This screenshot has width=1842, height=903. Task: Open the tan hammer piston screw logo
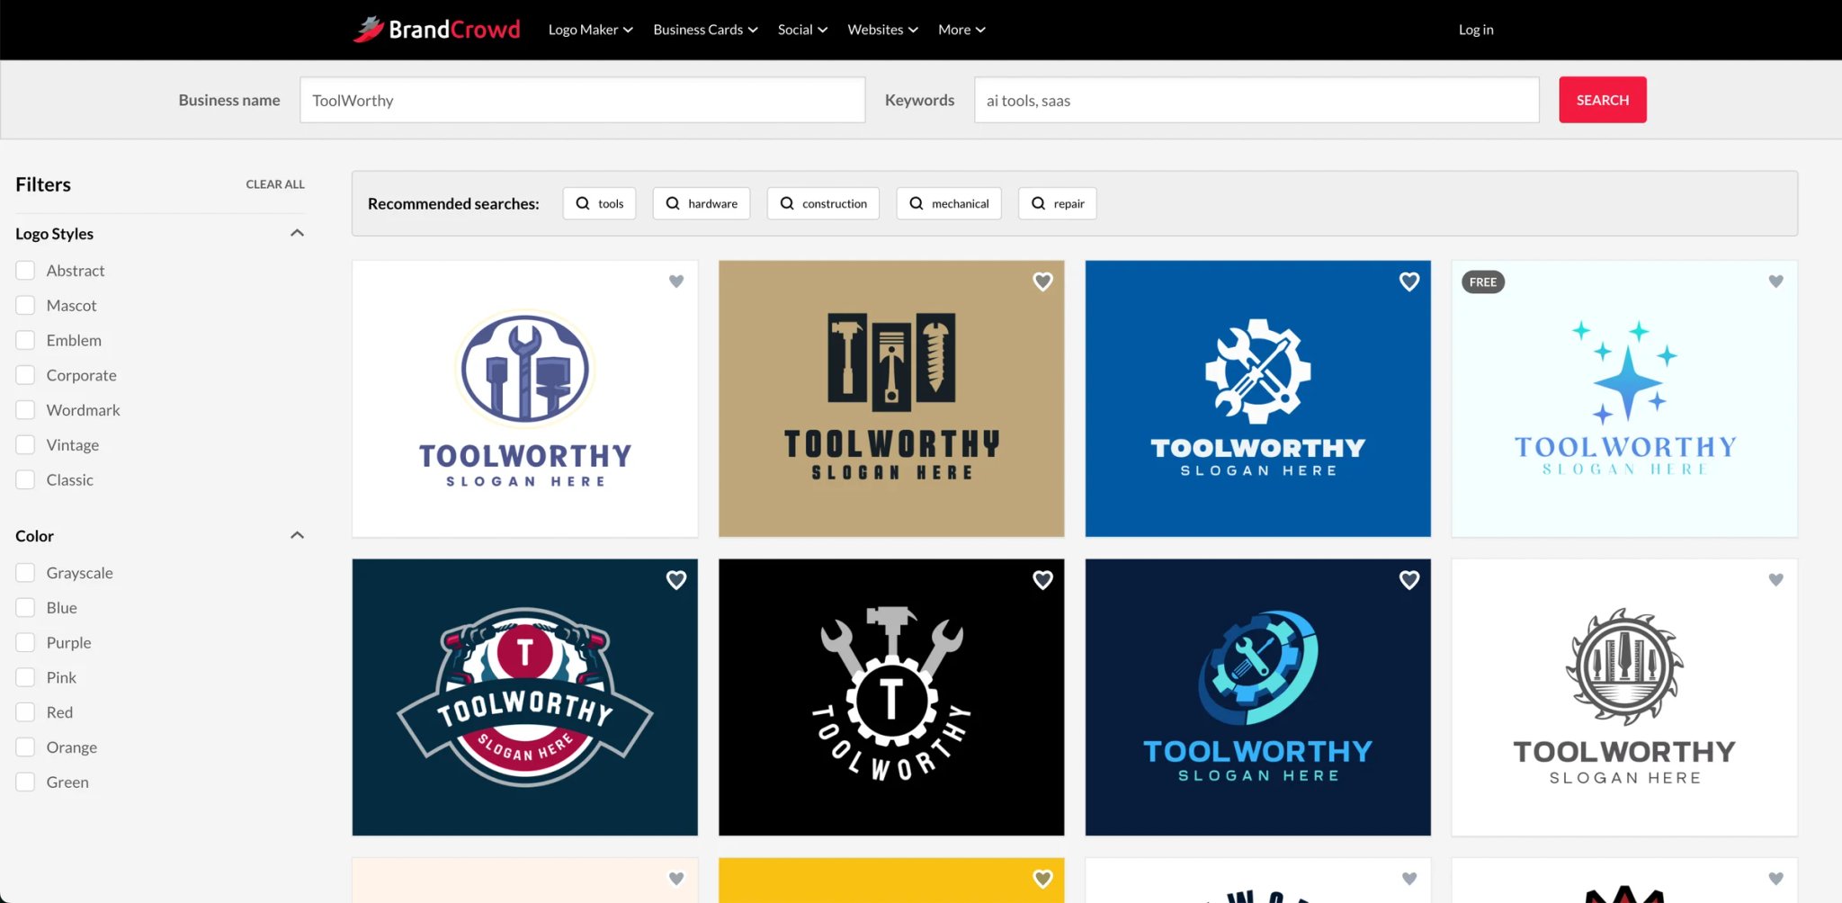(x=891, y=399)
